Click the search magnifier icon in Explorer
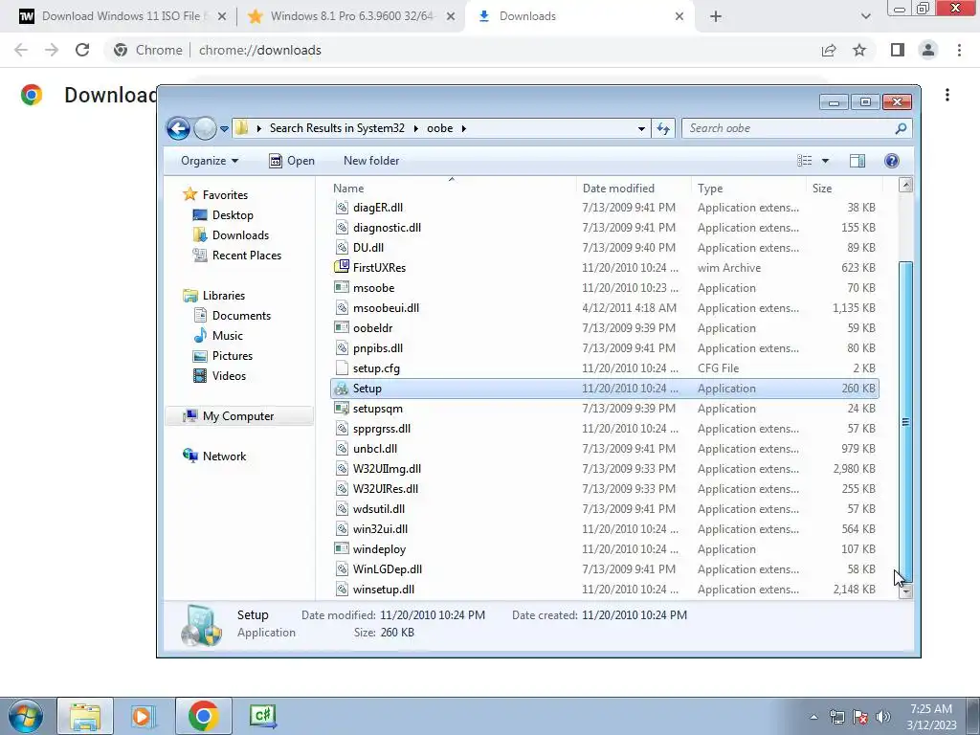Image resolution: width=980 pixels, height=735 pixels. pos(901,128)
